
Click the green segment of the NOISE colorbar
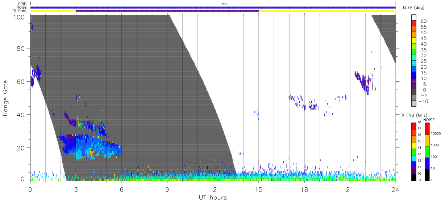427,151
